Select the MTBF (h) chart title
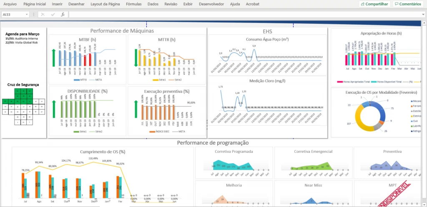The width and height of the screenshot is (427, 207). [x=87, y=40]
